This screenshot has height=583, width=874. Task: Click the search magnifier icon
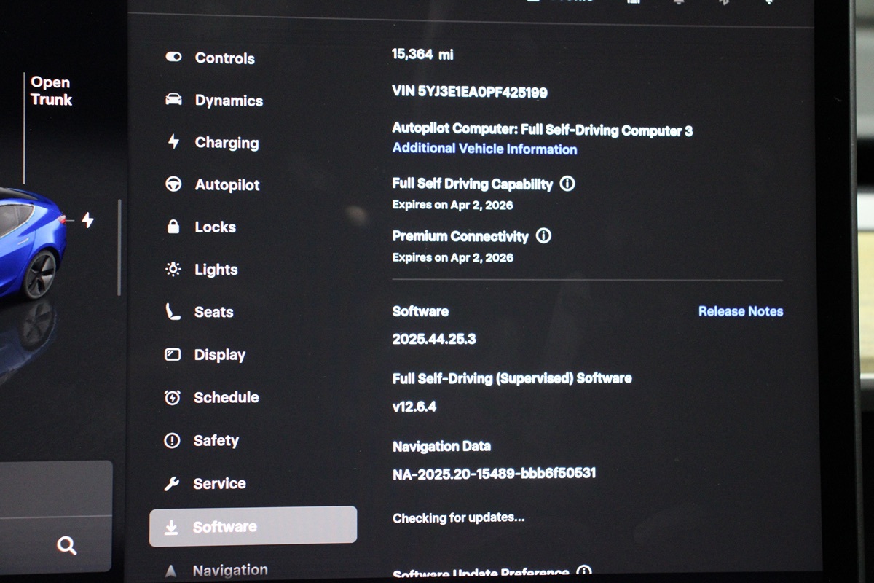pos(66,545)
